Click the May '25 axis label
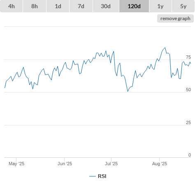 (16, 164)
